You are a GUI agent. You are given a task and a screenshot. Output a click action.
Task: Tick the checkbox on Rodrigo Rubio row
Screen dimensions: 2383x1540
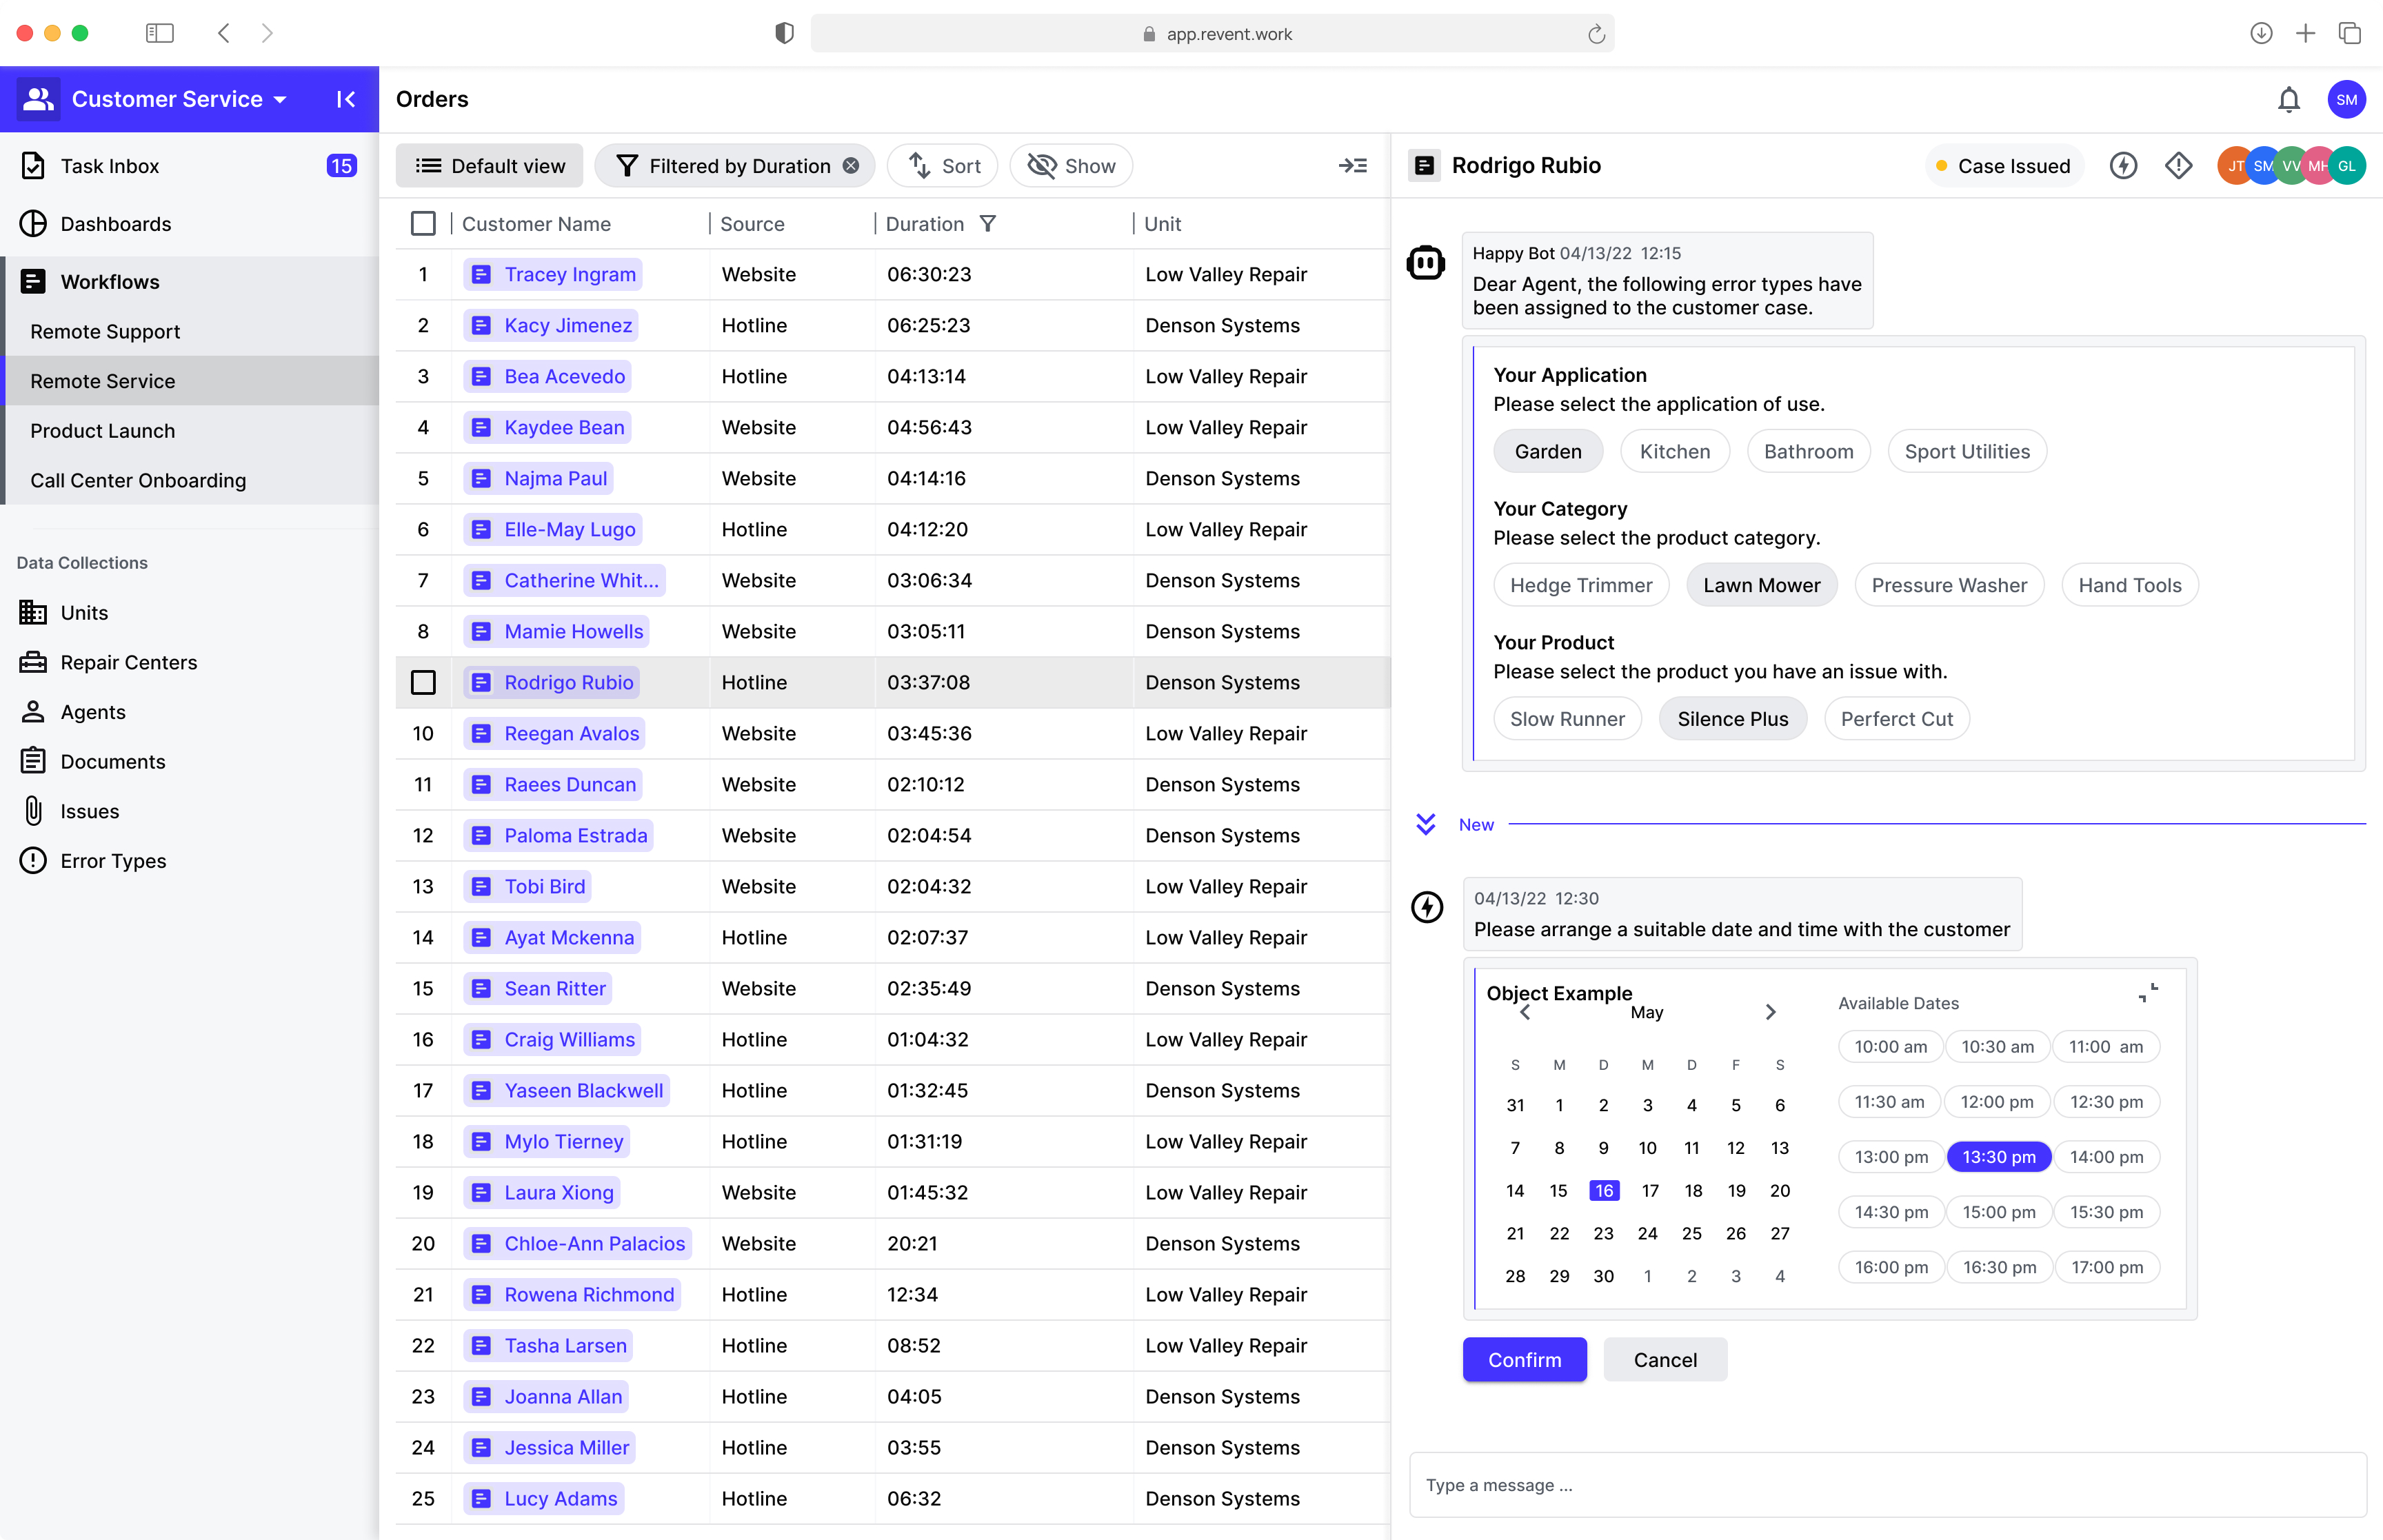point(423,682)
